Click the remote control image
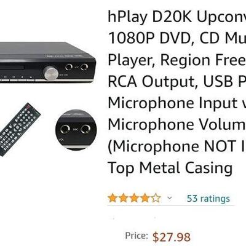This screenshot has height=246, width=246. 20,130
